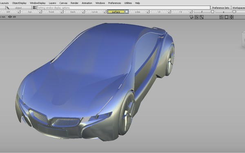The image size is (245, 153).
Task: Select the curve layer button
Action: click(95, 12)
